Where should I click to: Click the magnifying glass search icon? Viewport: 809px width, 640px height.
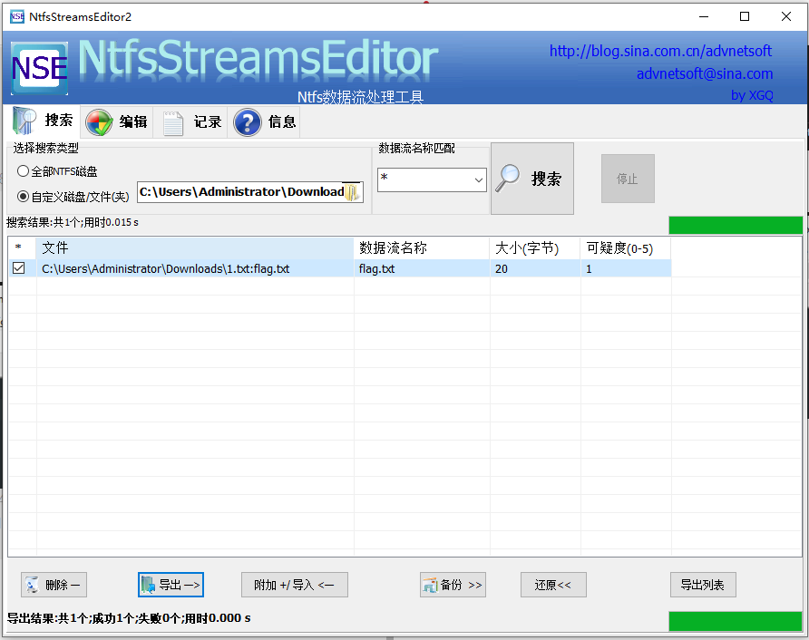point(508,178)
